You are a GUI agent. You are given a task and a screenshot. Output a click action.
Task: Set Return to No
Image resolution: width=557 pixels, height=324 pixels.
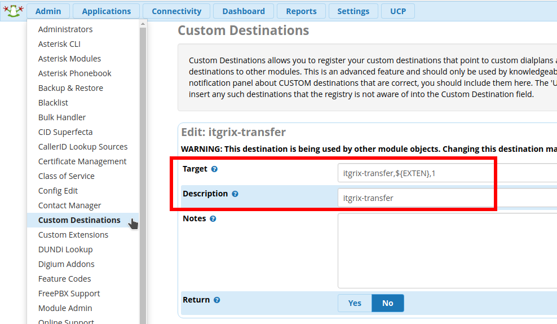click(387, 303)
